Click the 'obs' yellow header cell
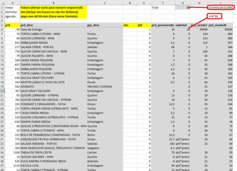Viewport: 237px width, 171px height. 130,25
